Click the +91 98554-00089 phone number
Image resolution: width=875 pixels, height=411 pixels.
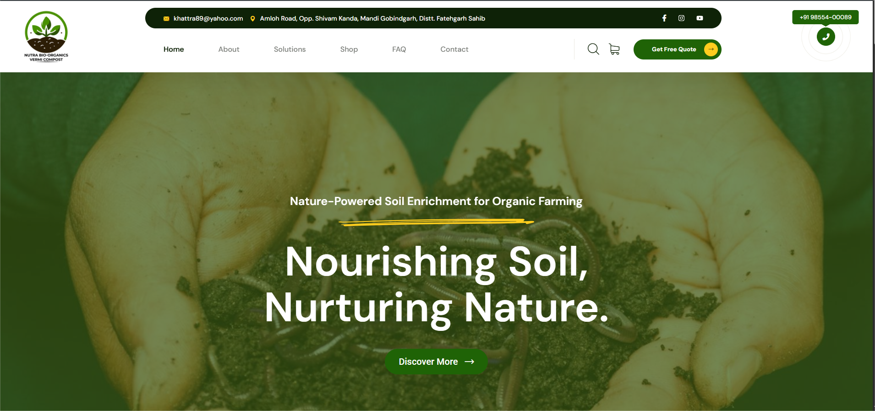click(x=825, y=17)
